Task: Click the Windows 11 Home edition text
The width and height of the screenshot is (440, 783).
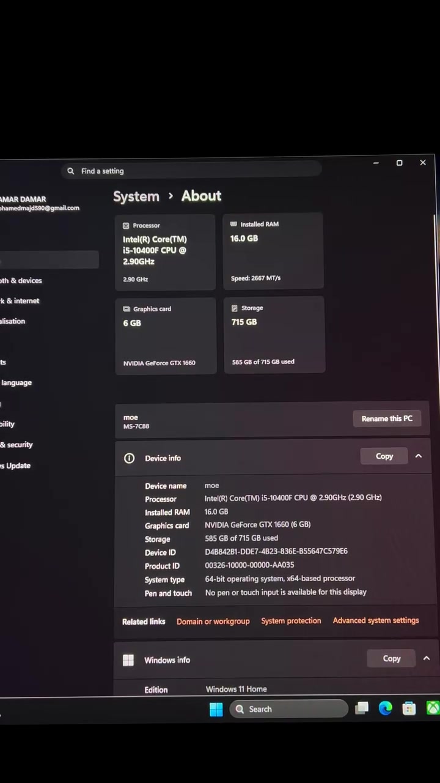Action: [236, 689]
